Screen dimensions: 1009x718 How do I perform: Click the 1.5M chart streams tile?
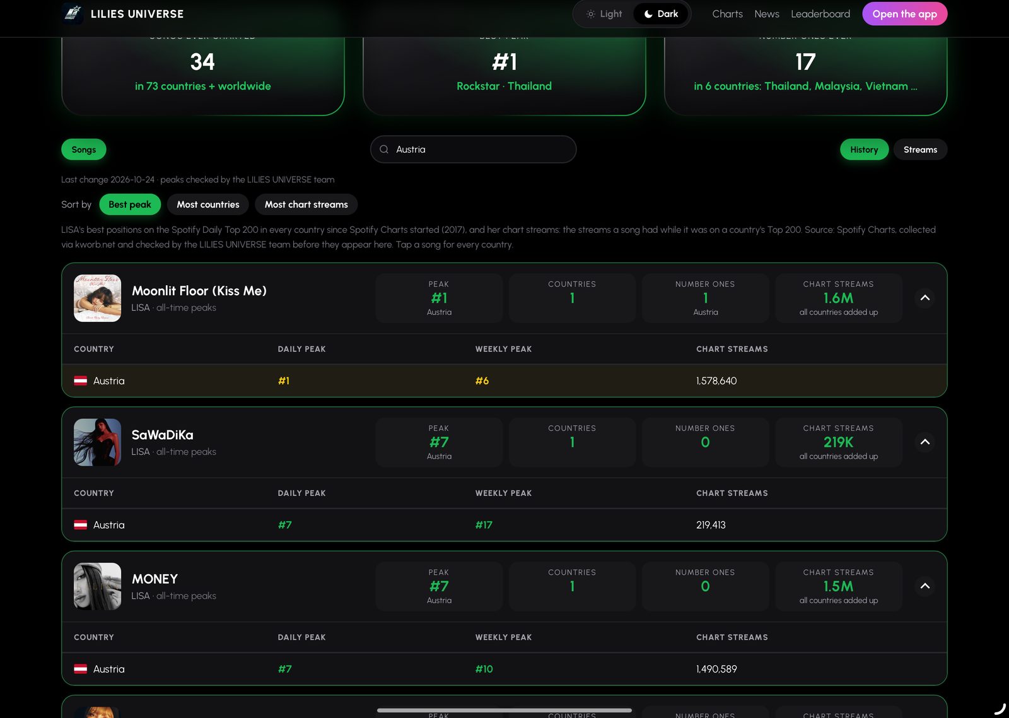[838, 586]
